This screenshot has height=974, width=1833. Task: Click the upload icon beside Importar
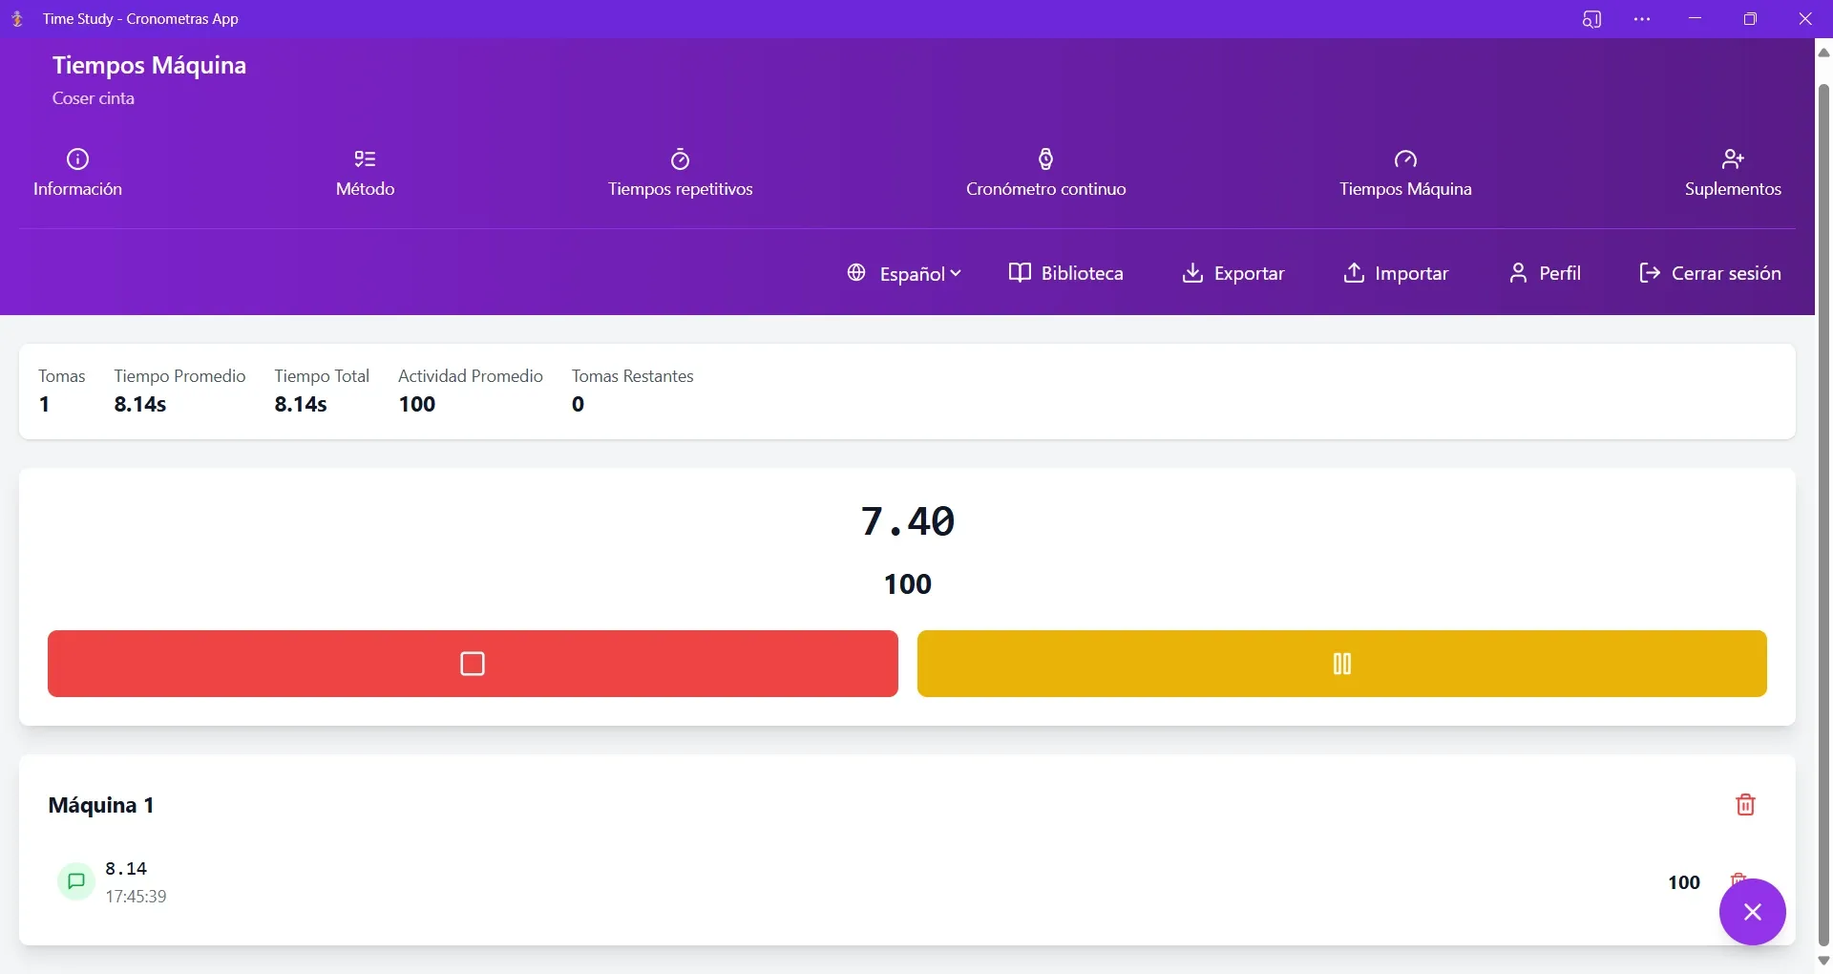(x=1354, y=273)
